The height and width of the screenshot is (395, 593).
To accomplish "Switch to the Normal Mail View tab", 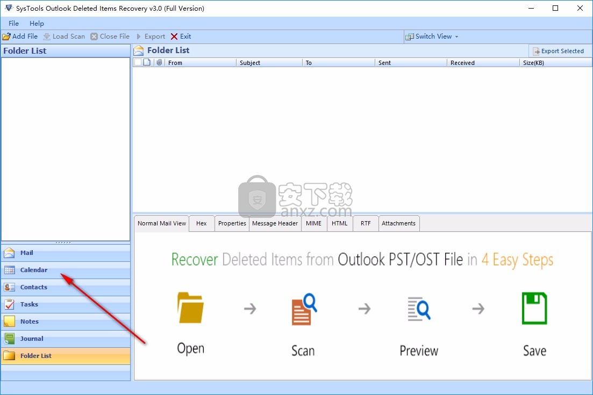I will (161, 223).
